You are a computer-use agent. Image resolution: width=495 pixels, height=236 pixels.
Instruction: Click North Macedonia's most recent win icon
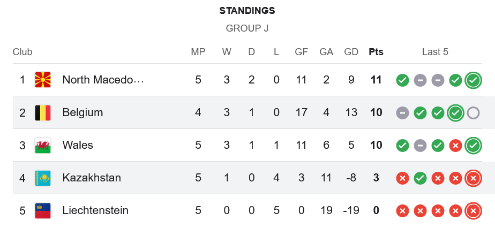click(473, 80)
